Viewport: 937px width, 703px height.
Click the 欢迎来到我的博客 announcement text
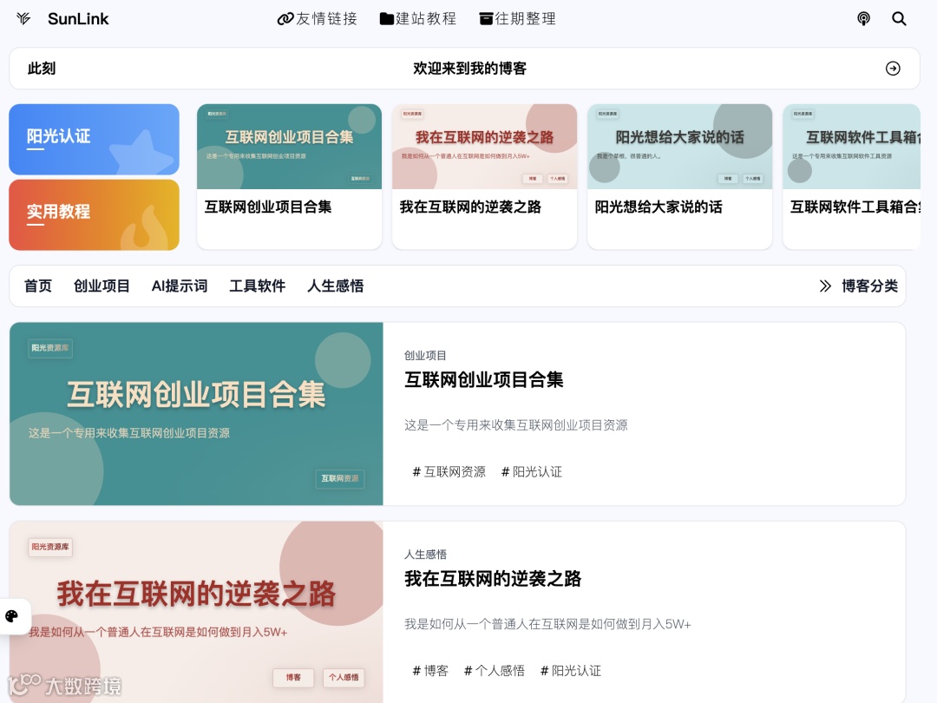[x=469, y=69]
